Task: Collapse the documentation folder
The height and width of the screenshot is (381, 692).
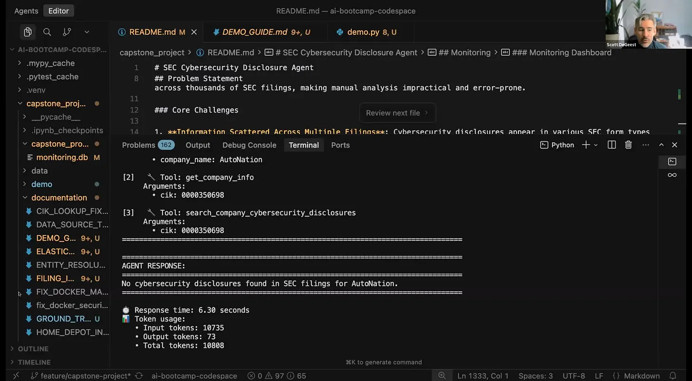Action: (x=59, y=197)
